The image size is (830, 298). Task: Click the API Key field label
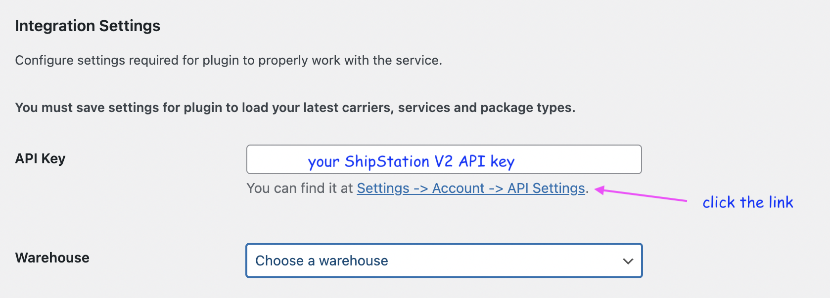tap(40, 158)
